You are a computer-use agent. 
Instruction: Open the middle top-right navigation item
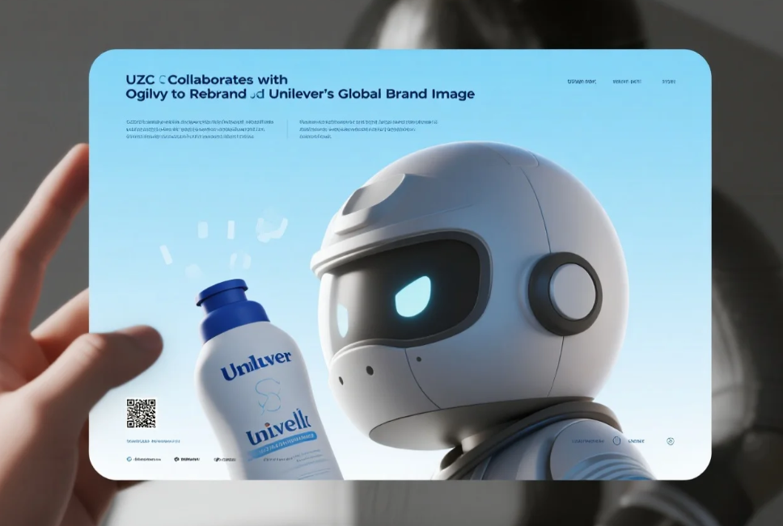coord(627,82)
